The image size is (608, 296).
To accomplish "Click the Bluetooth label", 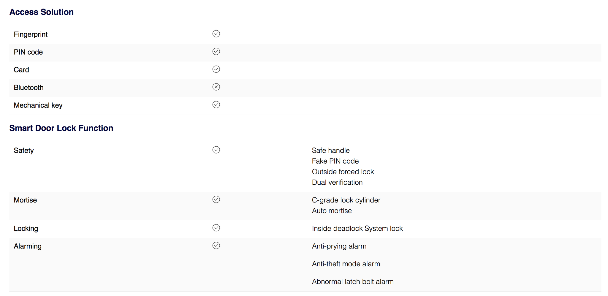I will tap(28, 88).
